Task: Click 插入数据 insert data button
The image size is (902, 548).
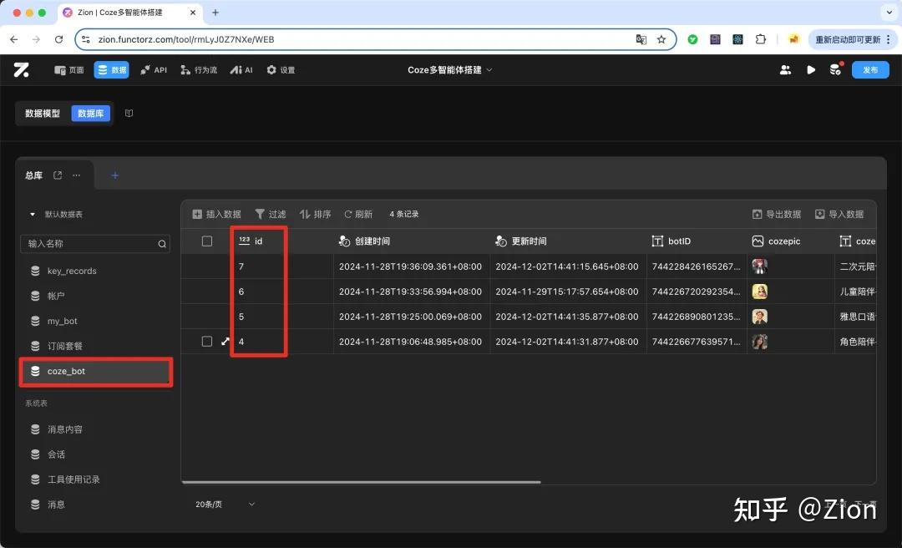Action: click(x=216, y=214)
